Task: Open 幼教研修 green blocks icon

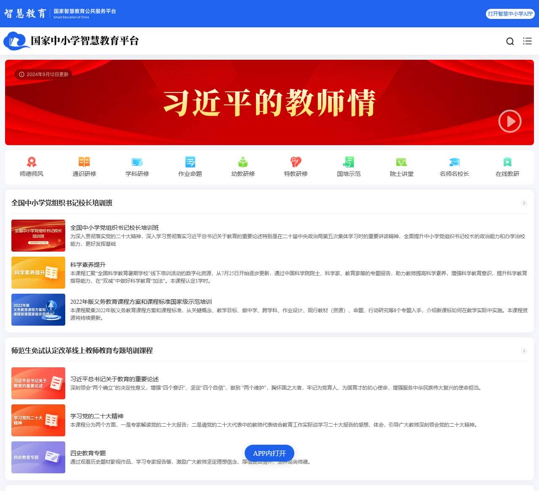Action: pos(243,162)
